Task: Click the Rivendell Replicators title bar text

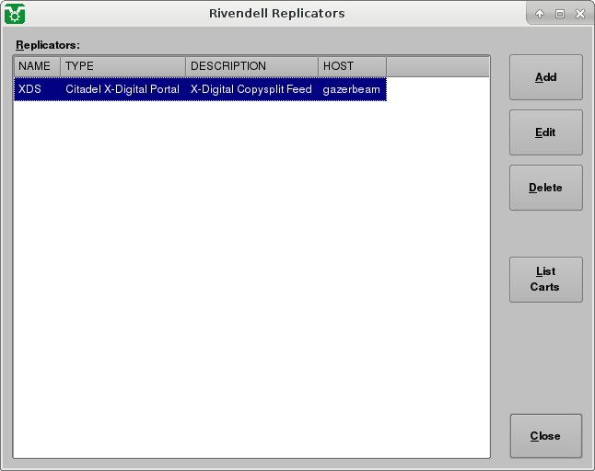Action: 276,14
